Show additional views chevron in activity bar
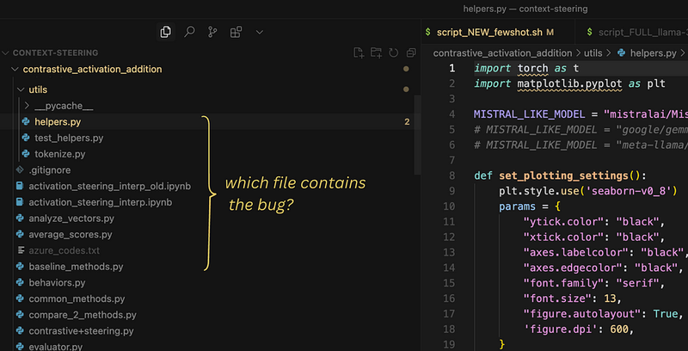This screenshot has width=688, height=351. pos(260,32)
